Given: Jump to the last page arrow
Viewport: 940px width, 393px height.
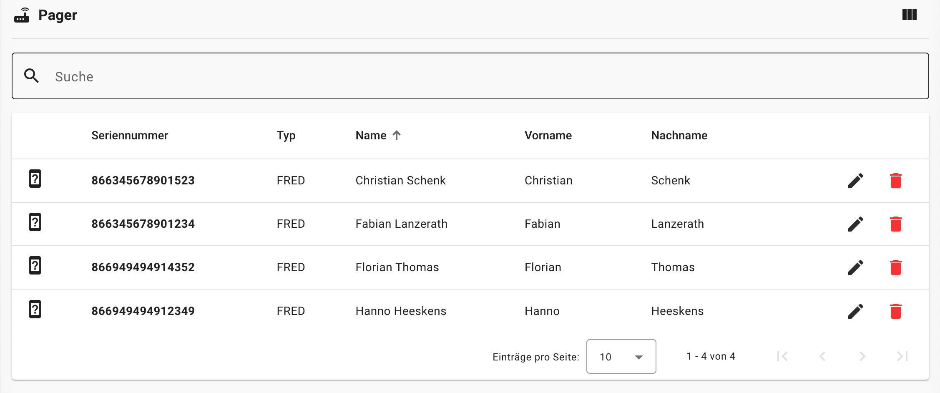Looking at the screenshot, I should (x=902, y=356).
